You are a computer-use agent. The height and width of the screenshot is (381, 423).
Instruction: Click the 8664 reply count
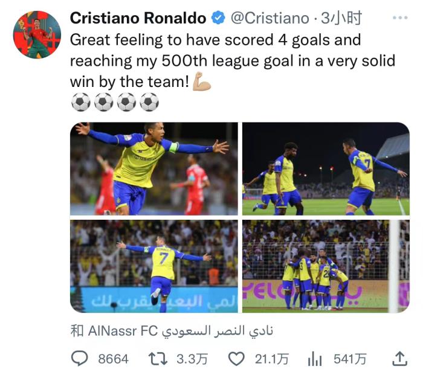point(113,359)
